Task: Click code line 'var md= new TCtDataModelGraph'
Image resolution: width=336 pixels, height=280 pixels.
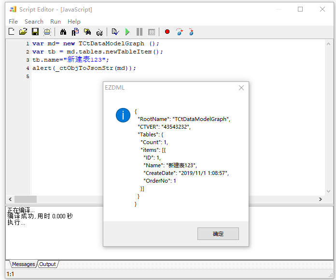Action: pos(96,44)
